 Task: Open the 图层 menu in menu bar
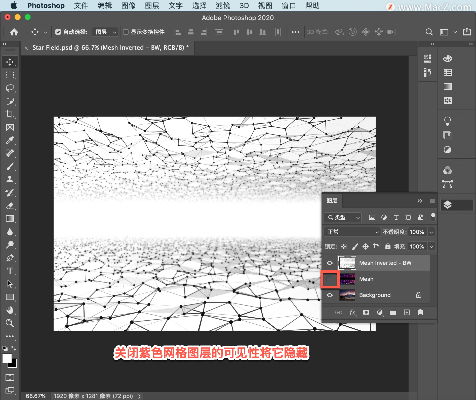[152, 6]
